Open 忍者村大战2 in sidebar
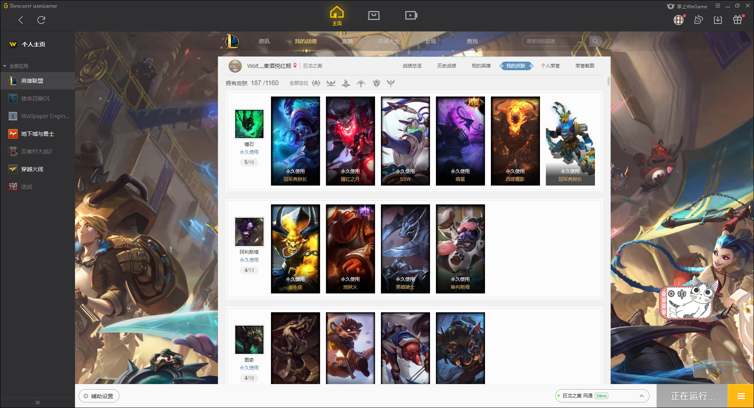The image size is (754, 408). [37, 151]
